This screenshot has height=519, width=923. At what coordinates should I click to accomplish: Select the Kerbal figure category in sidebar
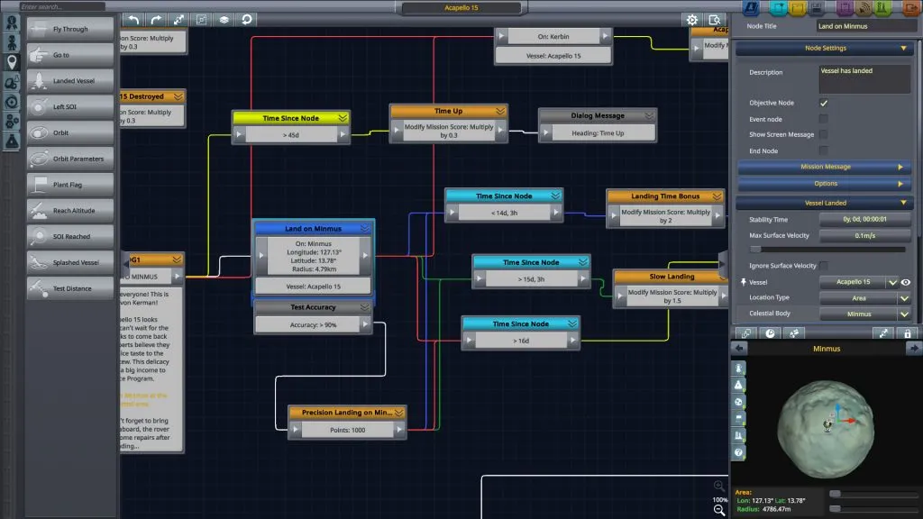click(x=11, y=42)
